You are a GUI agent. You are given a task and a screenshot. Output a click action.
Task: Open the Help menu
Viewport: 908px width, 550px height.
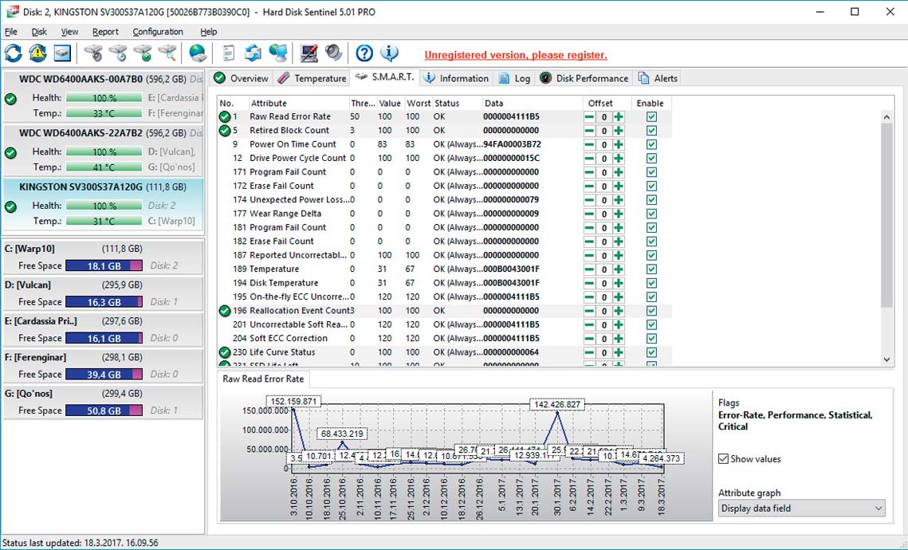tap(209, 32)
